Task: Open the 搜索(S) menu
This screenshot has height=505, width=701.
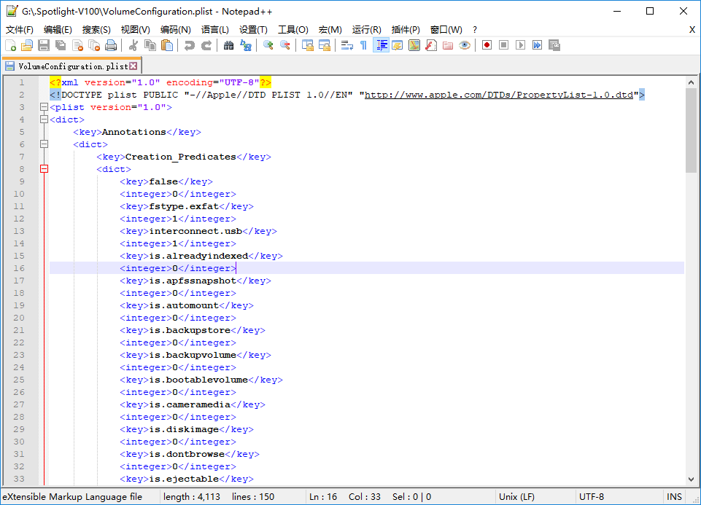Action: click(96, 29)
